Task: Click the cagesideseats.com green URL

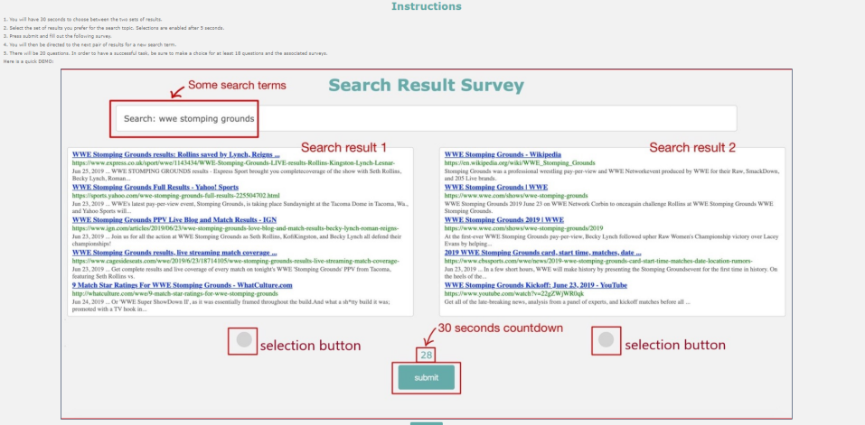Action: click(x=236, y=261)
